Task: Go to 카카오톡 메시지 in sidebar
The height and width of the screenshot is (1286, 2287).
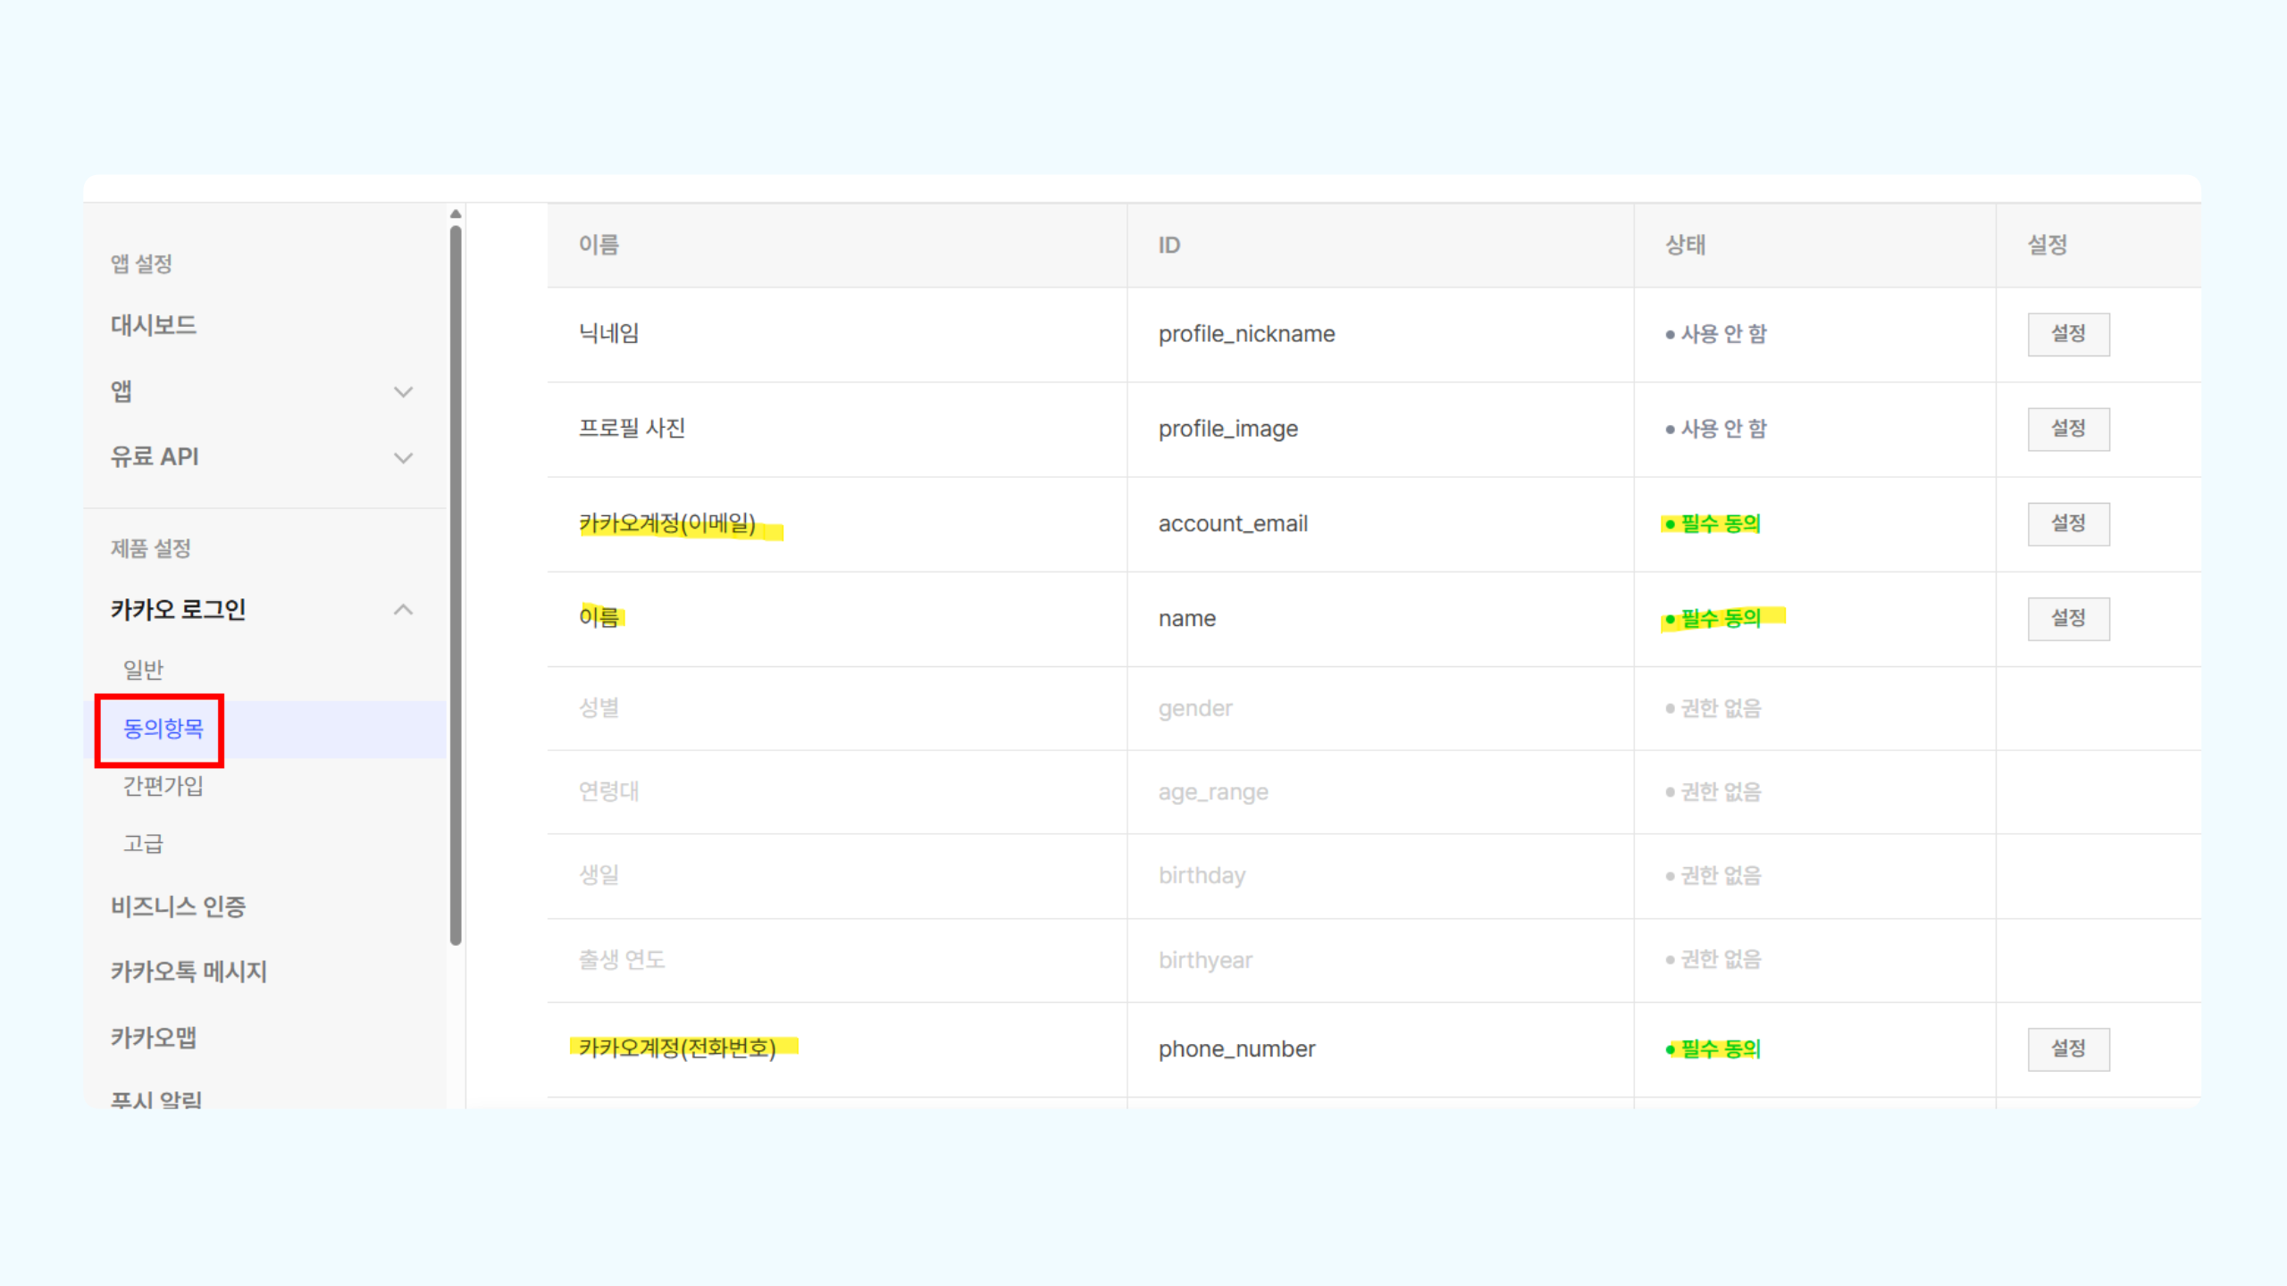Action: [x=188, y=972]
